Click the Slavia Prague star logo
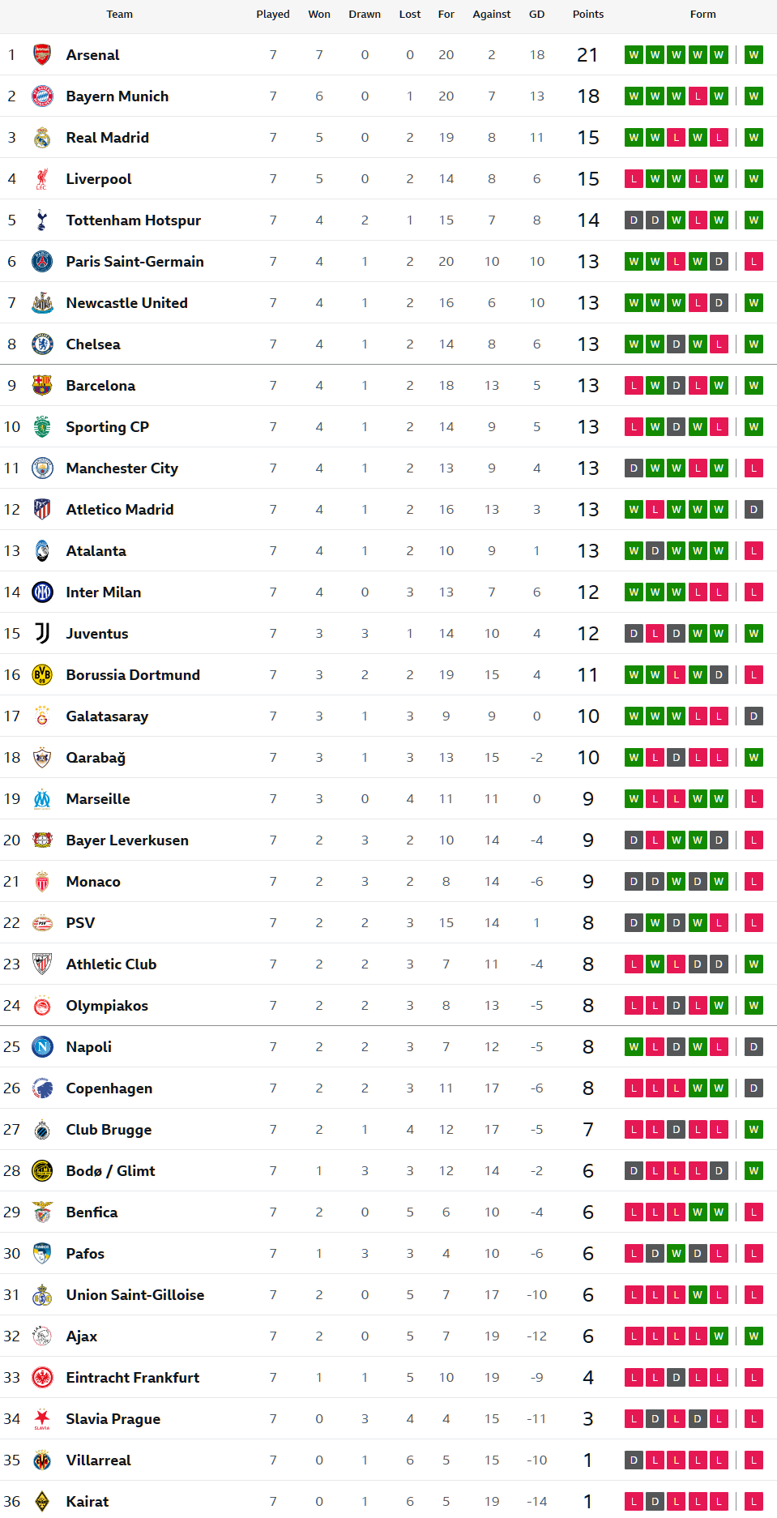 pyautogui.click(x=42, y=1419)
